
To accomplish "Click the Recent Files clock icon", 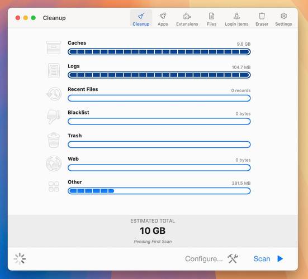I will pyautogui.click(x=54, y=94).
